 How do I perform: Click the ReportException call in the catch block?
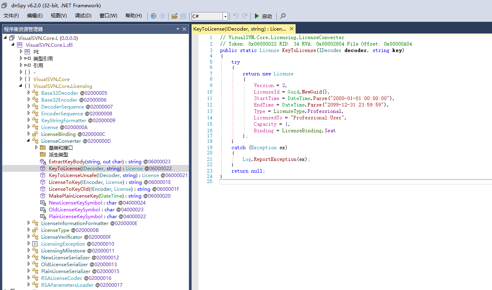click(275, 159)
